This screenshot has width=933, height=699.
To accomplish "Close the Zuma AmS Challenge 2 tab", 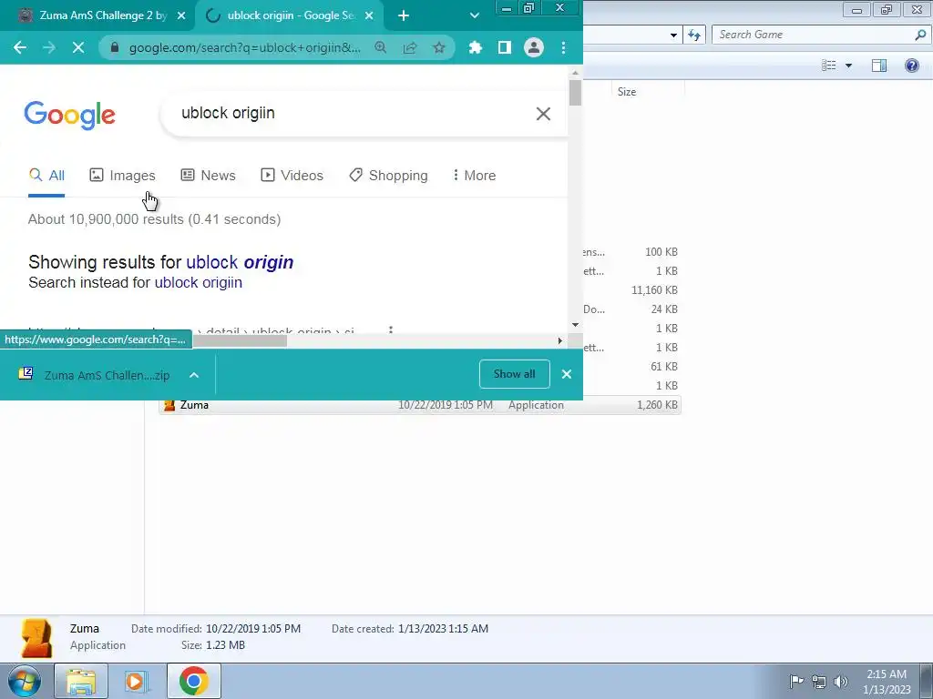I will 181,15.
